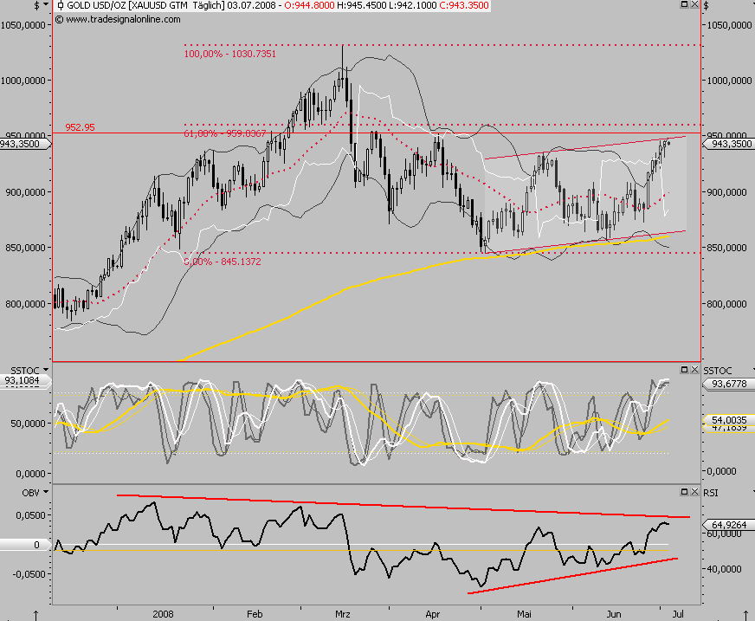Click the RSI label on the right axis
The height and width of the screenshot is (621, 755).
click(x=711, y=493)
